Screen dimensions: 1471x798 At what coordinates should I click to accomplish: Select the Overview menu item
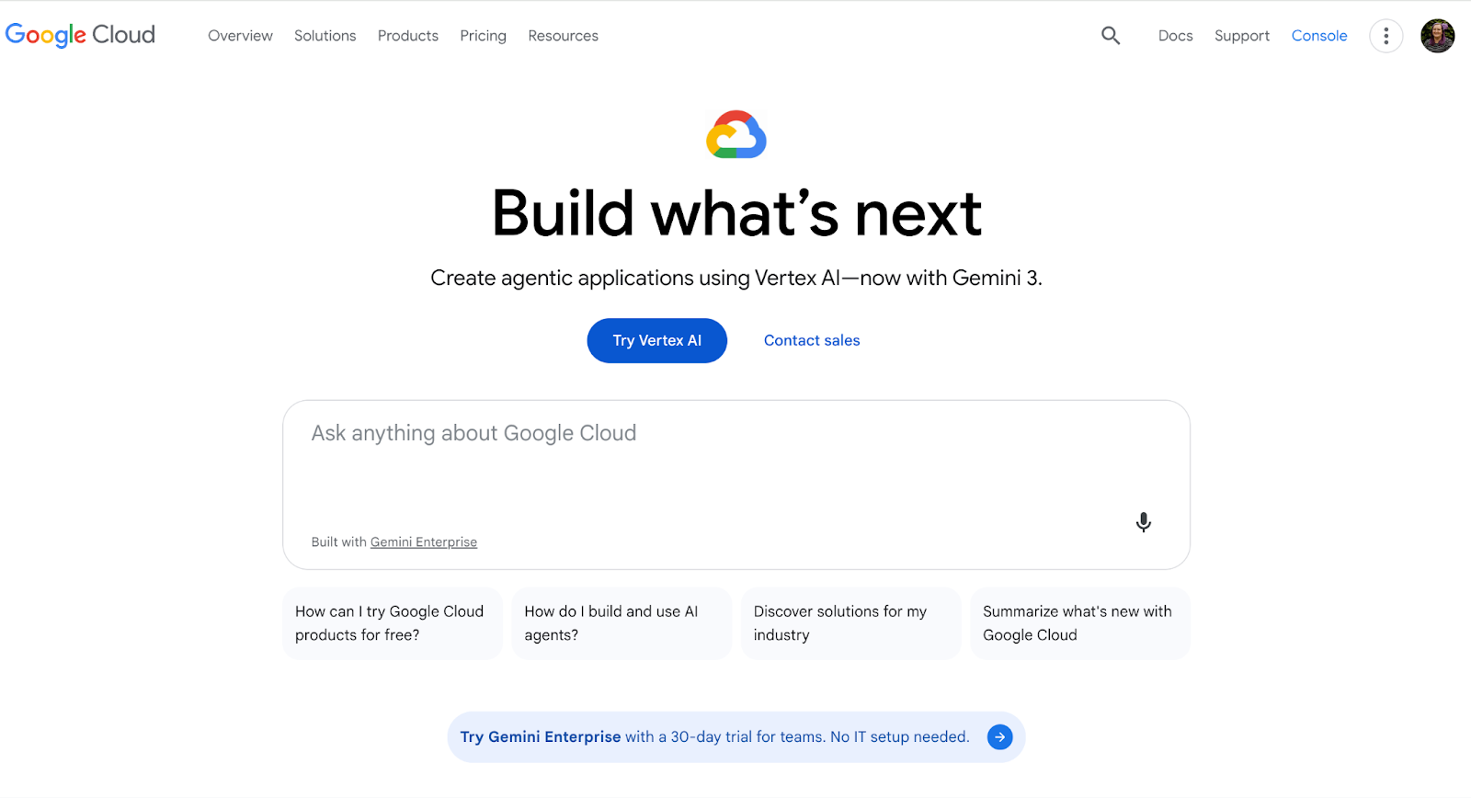click(x=240, y=35)
